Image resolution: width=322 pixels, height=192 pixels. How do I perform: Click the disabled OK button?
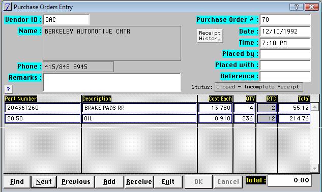198,182
